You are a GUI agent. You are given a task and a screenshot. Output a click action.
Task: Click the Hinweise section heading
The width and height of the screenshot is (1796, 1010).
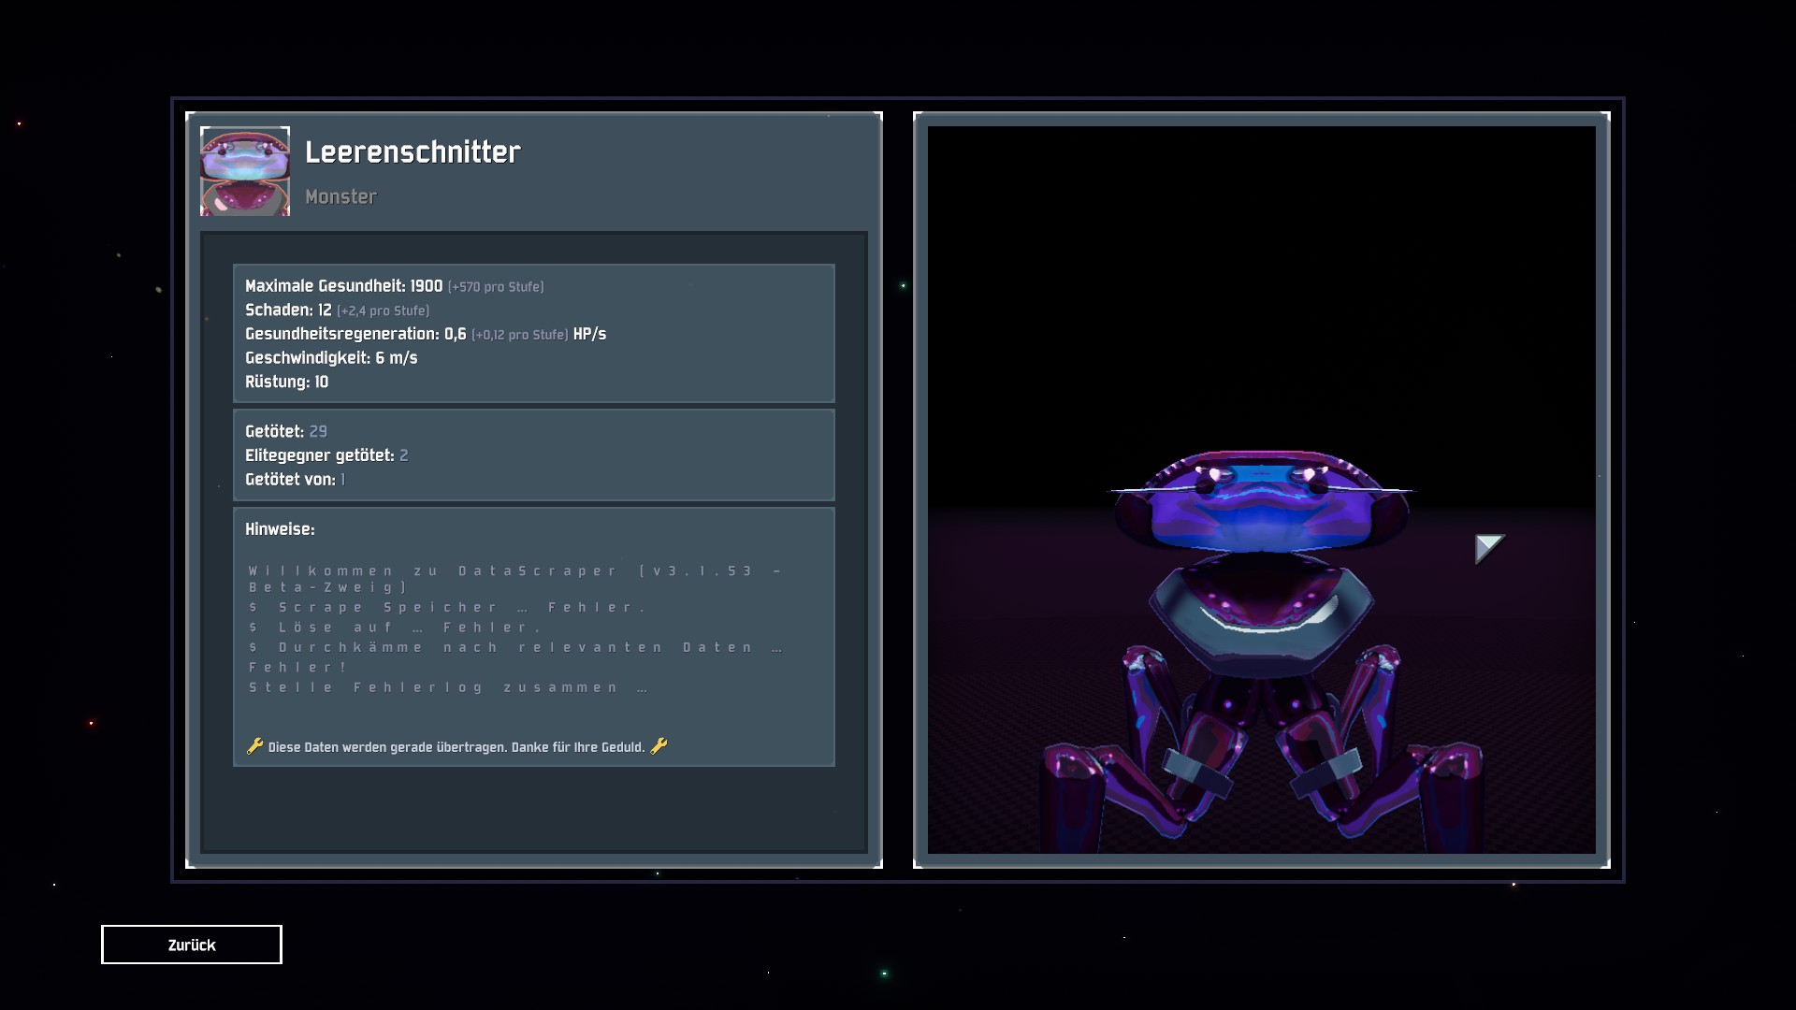tap(280, 529)
